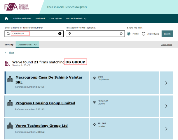Clear the OG GROUP search text
This screenshot has width=178, height=140.
pyautogui.click(x=60, y=34)
